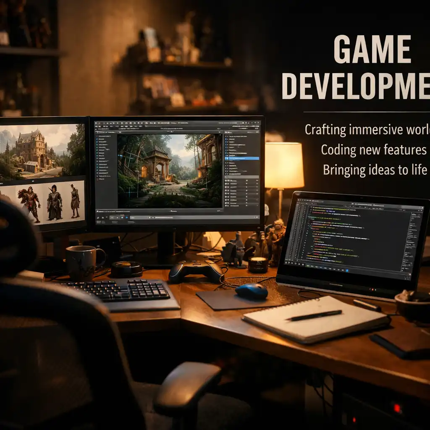Image resolution: width=430 pixels, height=430 pixels.
Task: Select the blue highlighted row in center monitor's right panel
Action: (242, 158)
